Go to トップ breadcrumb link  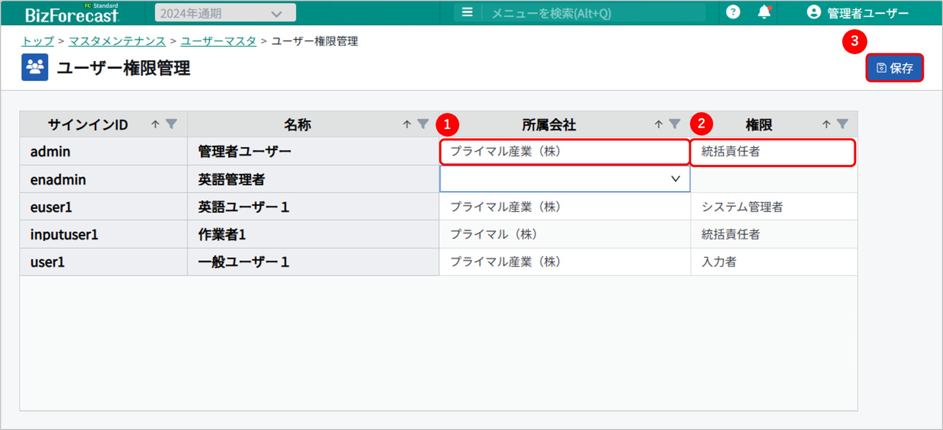38,41
